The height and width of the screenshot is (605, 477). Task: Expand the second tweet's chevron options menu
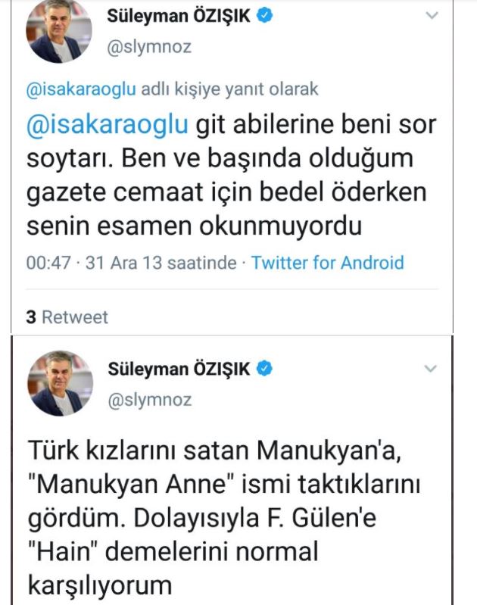pyautogui.click(x=431, y=370)
